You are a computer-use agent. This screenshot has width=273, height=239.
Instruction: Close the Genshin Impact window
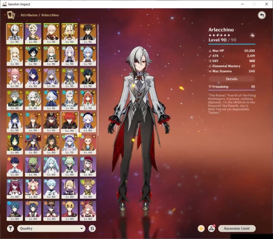266,4
